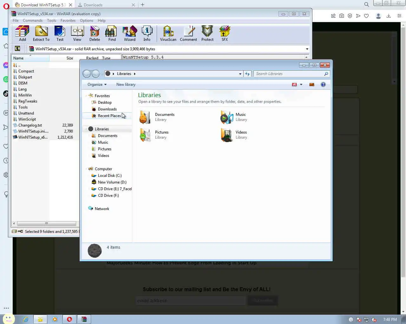Open the Opera sidebar settings gear
Image resolution: width=406 pixels, height=324 pixels.
tap(6, 175)
